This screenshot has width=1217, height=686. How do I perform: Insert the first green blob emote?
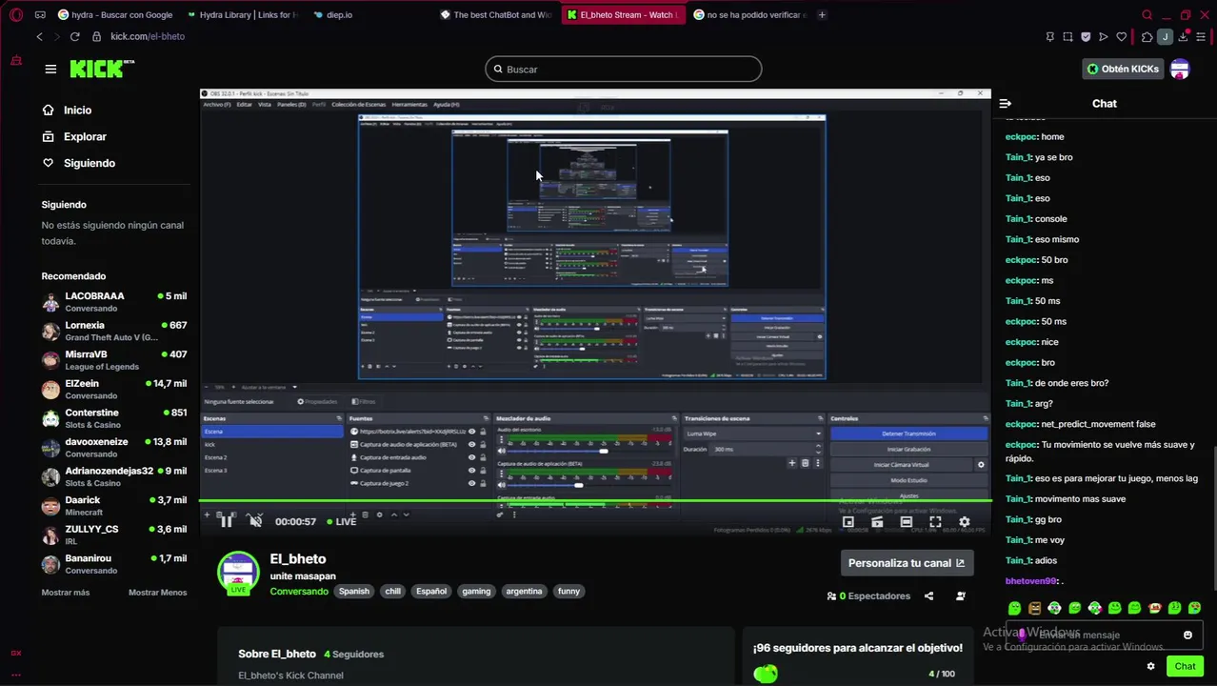(1014, 609)
